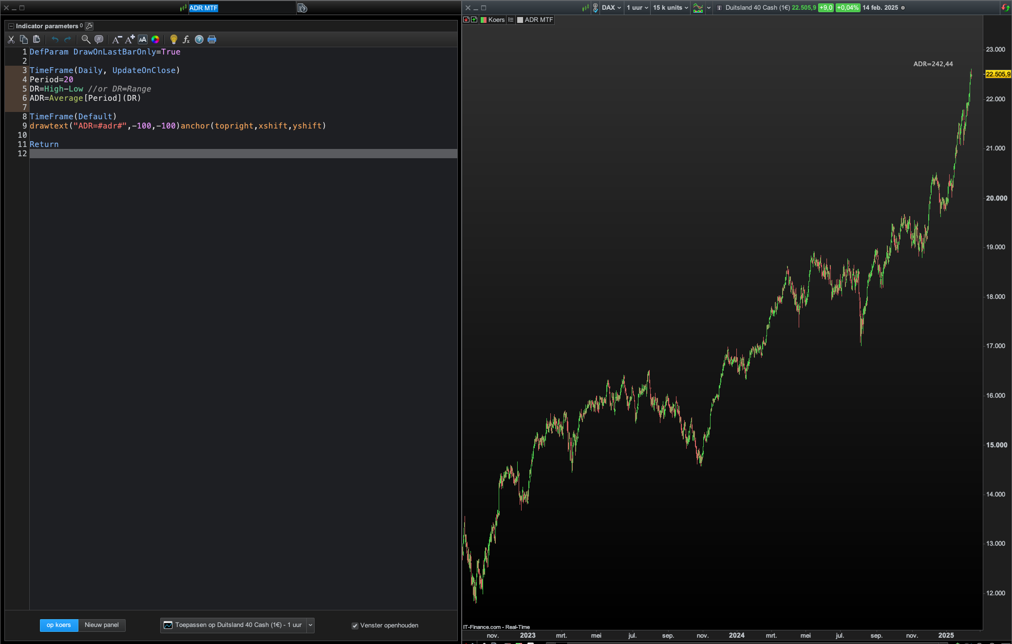
Task: Click the lightbulb help icon
Action: point(173,39)
